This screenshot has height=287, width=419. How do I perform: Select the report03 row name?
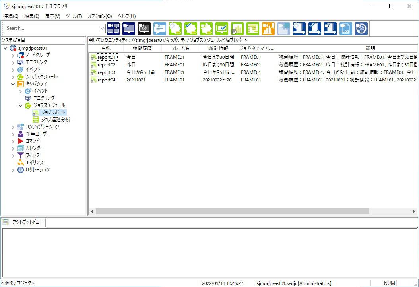tap(107, 72)
